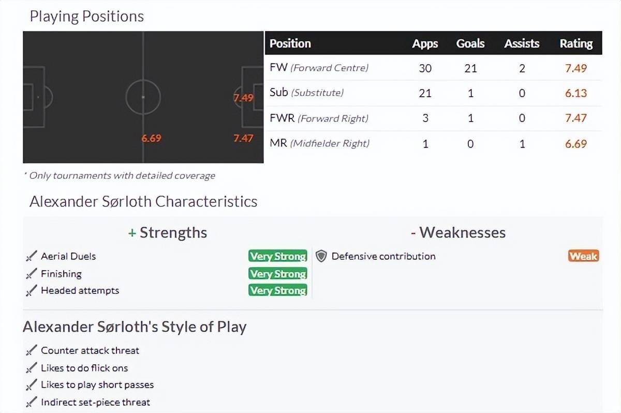Click the Very Strong badge for Headed attempts
The image size is (621, 413).
click(278, 291)
